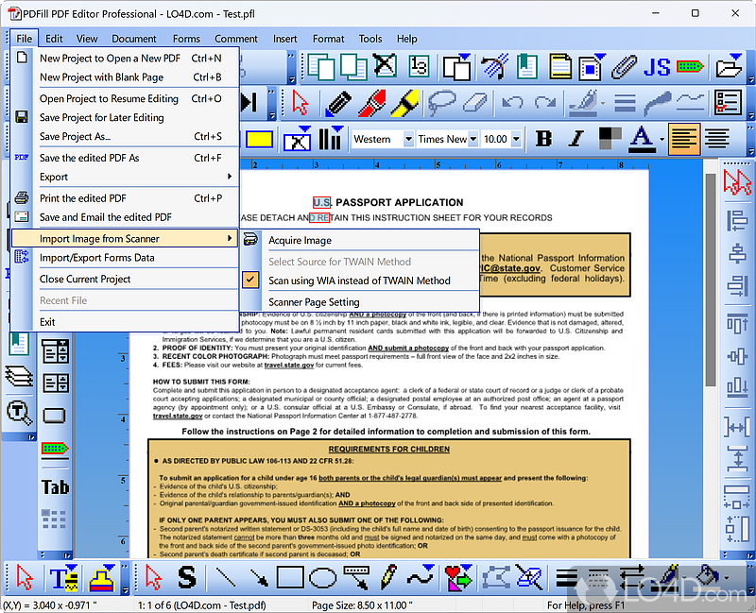The height and width of the screenshot is (613, 756).
Task: Open the Times New font dropdown
Action: pos(473,139)
